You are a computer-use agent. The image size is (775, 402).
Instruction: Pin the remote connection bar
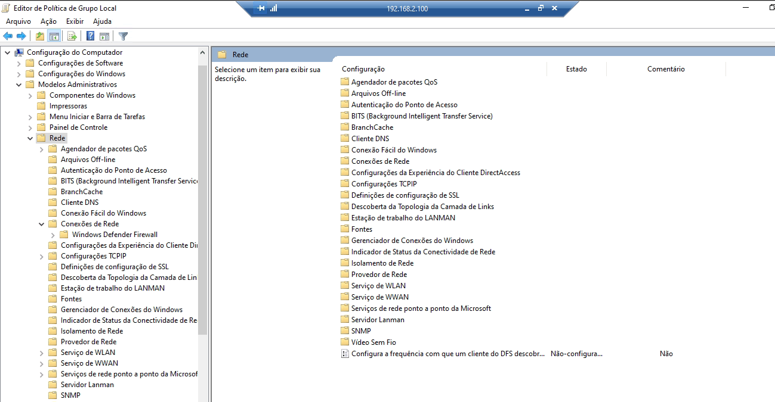click(261, 8)
